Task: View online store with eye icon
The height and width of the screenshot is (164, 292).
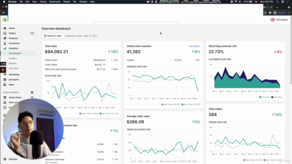Action: pyautogui.click(x=32, y=97)
